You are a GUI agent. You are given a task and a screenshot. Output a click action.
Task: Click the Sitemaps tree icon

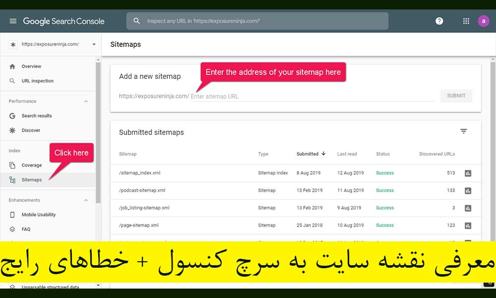[12, 180]
